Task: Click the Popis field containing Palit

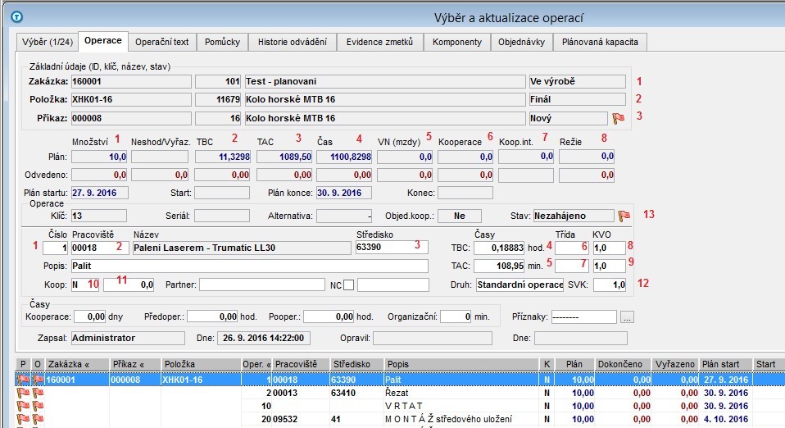Action: click(250, 266)
